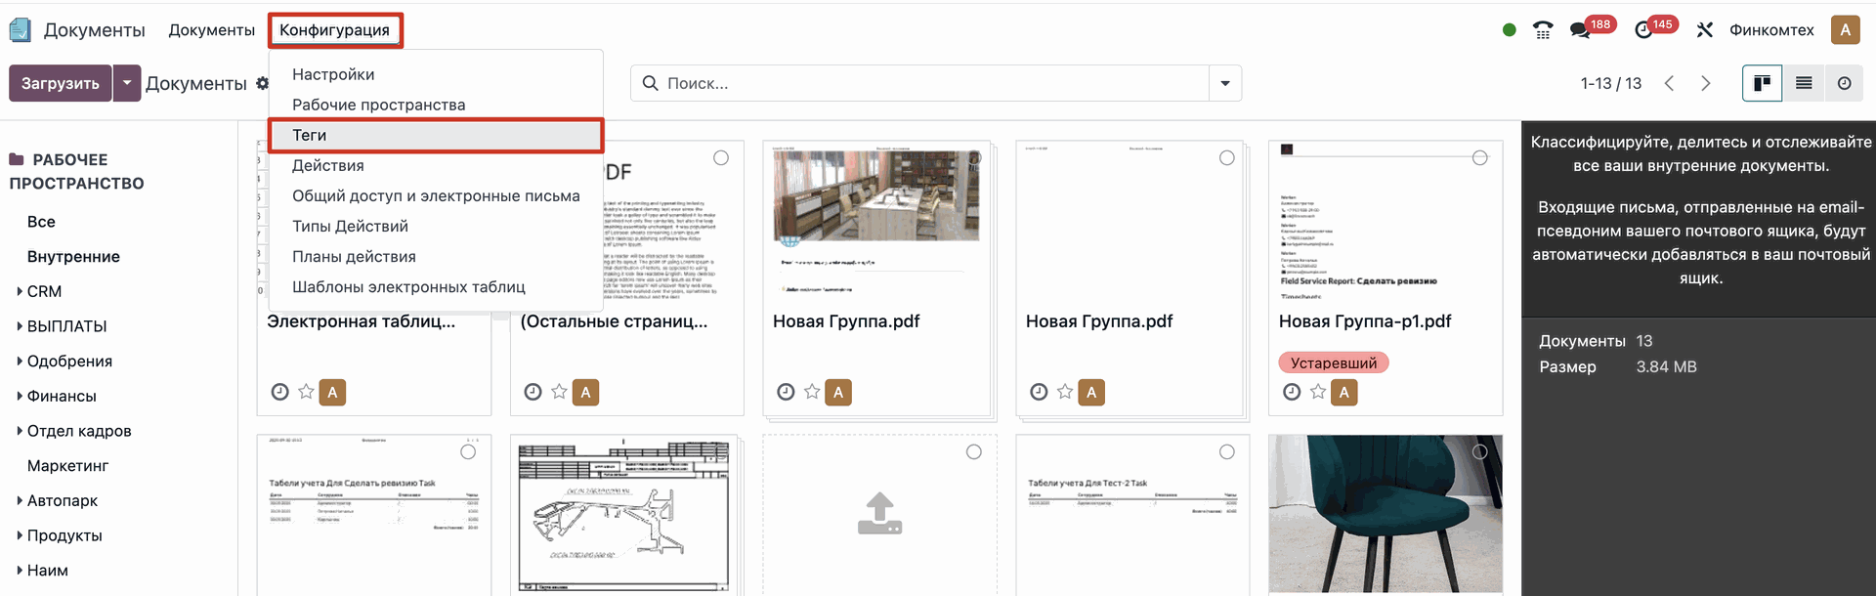Open the activities clock icon with 145 badge
Viewport: 1876px width, 596px height.
[x=1643, y=30]
